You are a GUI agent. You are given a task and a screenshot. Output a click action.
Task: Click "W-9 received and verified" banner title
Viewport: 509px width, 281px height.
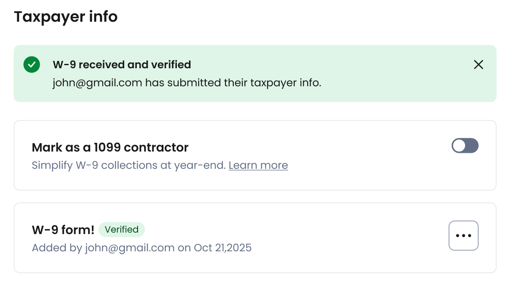[x=122, y=65]
